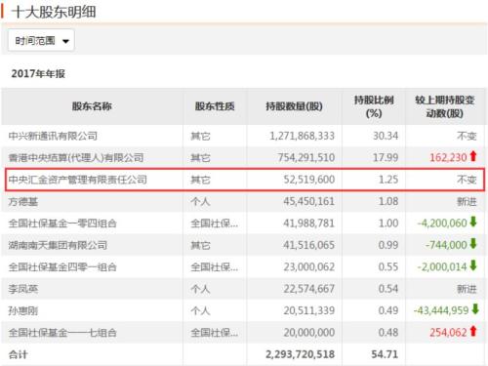Click holdings value 22,574,667

tap(309, 289)
